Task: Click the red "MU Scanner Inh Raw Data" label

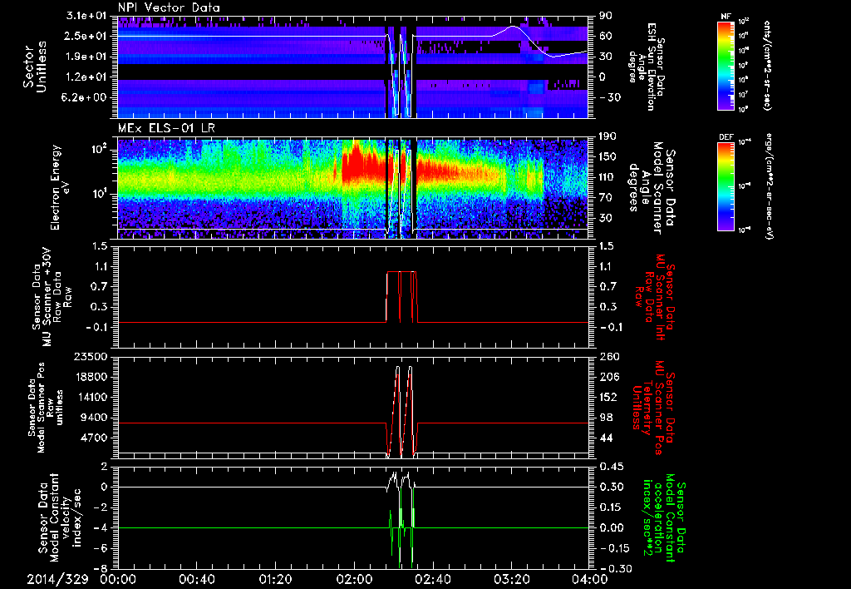Action: pos(654,297)
